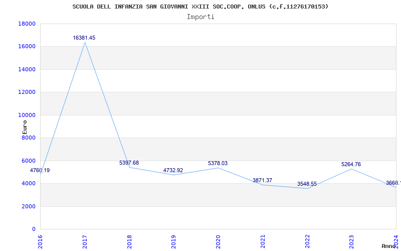Click the 2016 x-axis year label
Screen dimensions: 401x251
40,242
